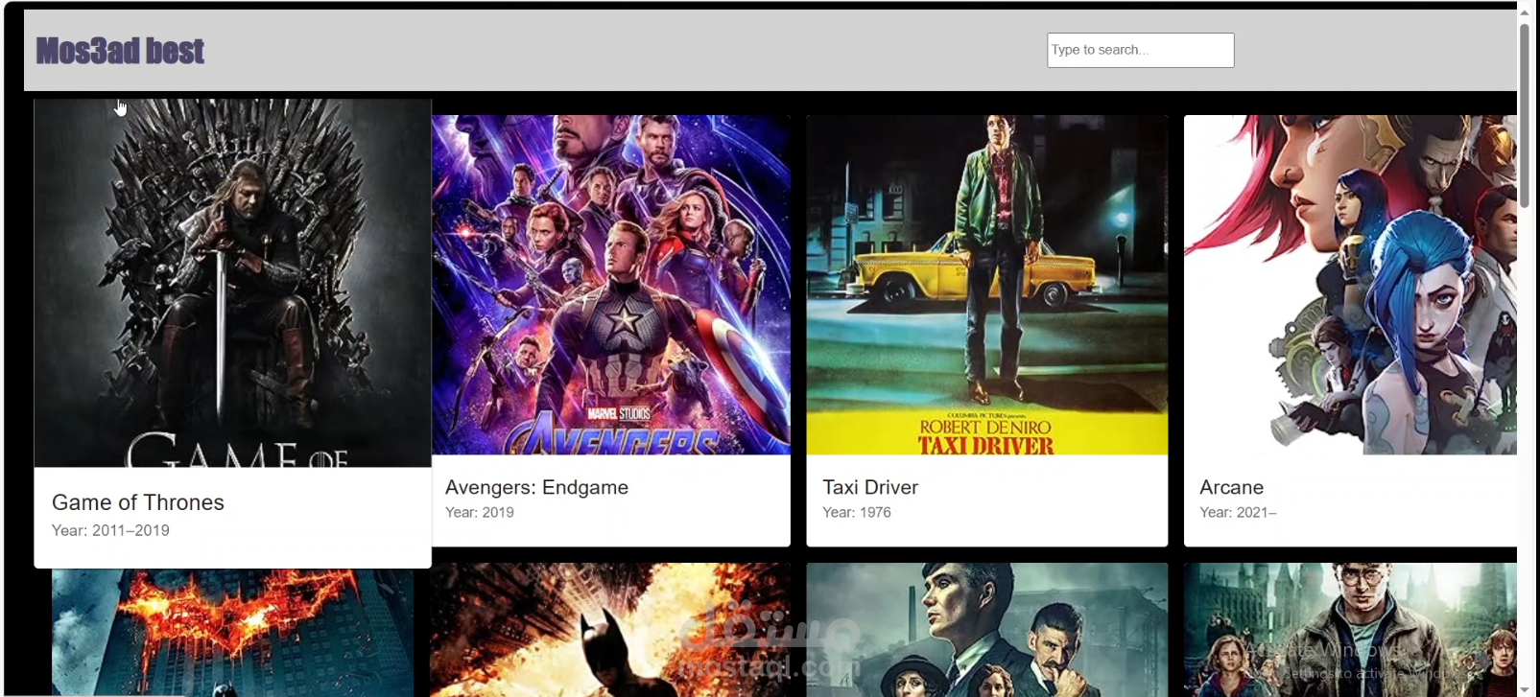Click the page scrollbar up arrow
The width and height of the screenshot is (1540, 697).
tap(1524, 12)
